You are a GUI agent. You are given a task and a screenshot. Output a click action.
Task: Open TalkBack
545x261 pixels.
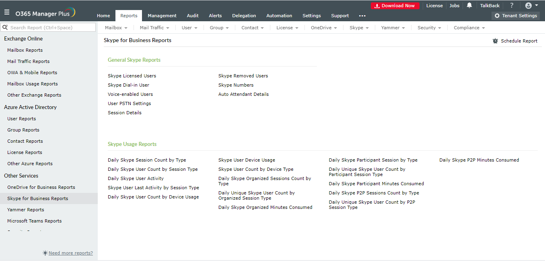tap(490, 6)
